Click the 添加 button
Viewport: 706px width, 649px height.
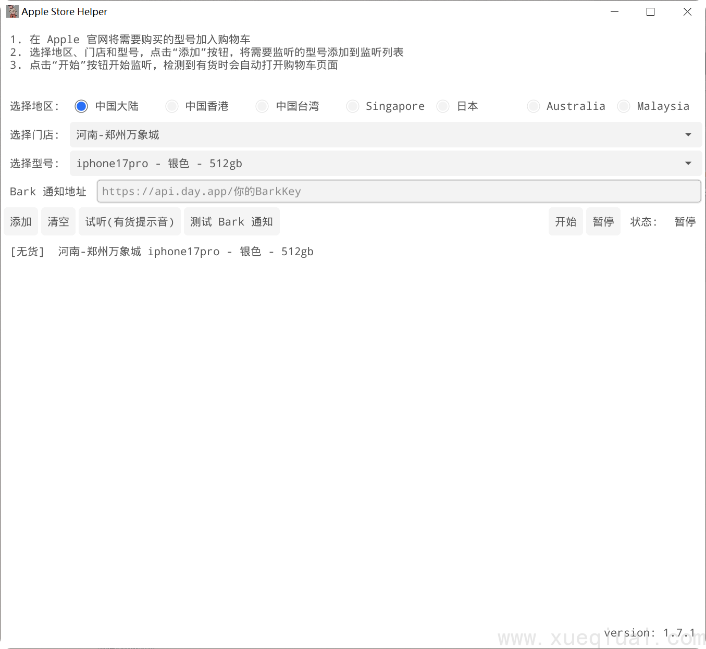tap(21, 221)
